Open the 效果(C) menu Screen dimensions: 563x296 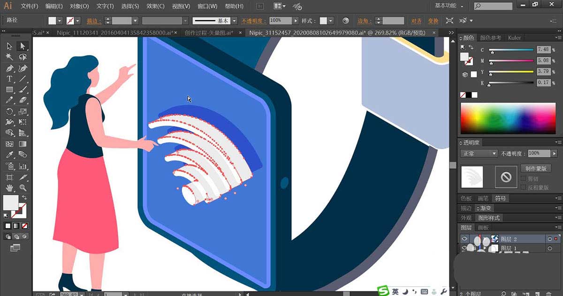pos(155,6)
